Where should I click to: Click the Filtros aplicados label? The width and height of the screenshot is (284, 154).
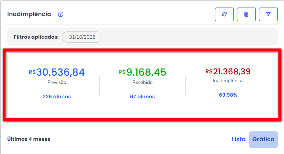tap(36, 37)
